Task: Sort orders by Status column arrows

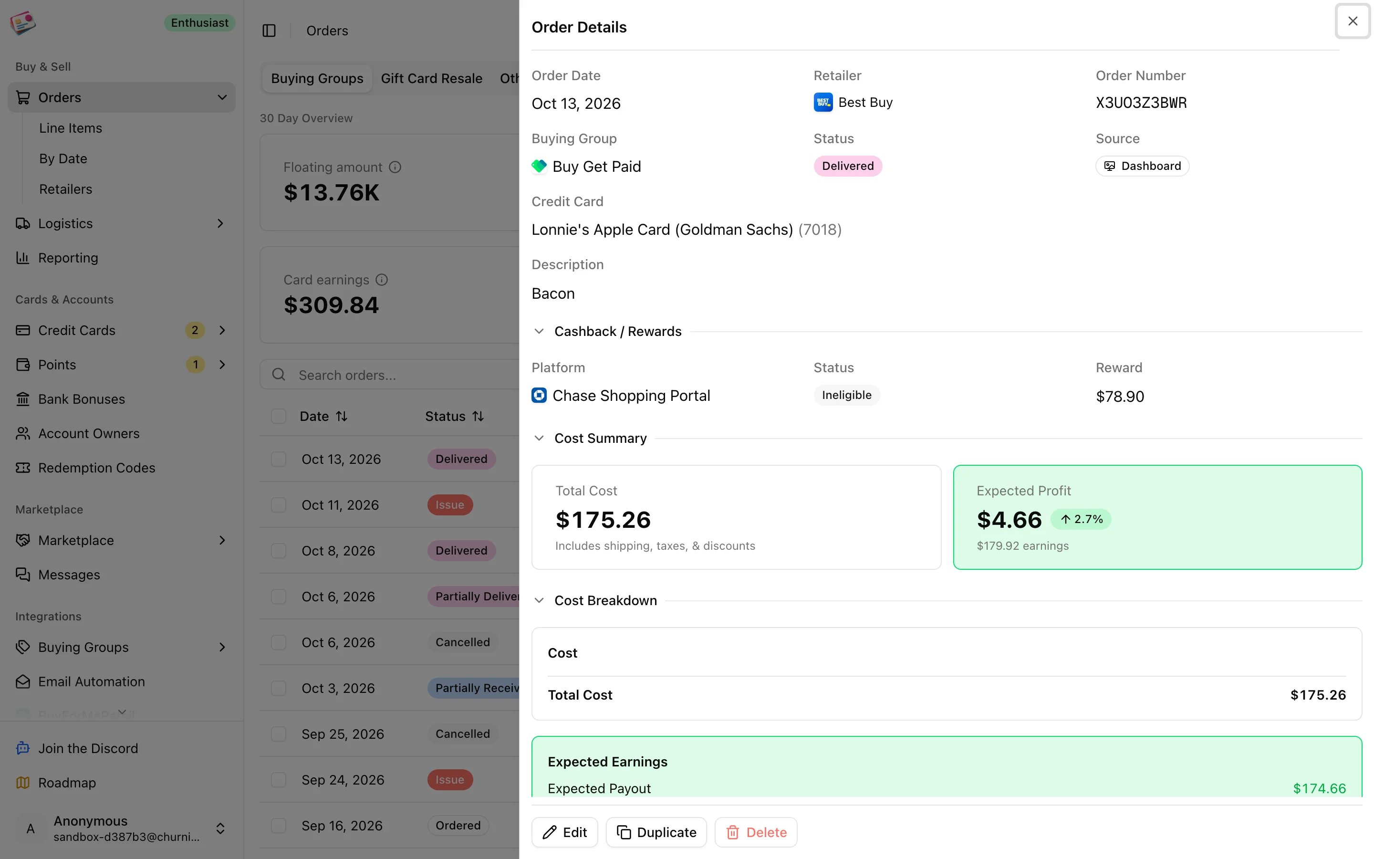Action: click(x=478, y=417)
